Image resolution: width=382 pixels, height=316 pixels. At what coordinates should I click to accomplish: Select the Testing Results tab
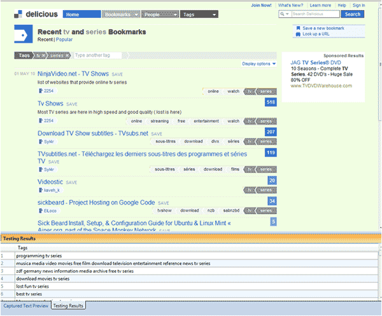pyautogui.click(x=68, y=306)
